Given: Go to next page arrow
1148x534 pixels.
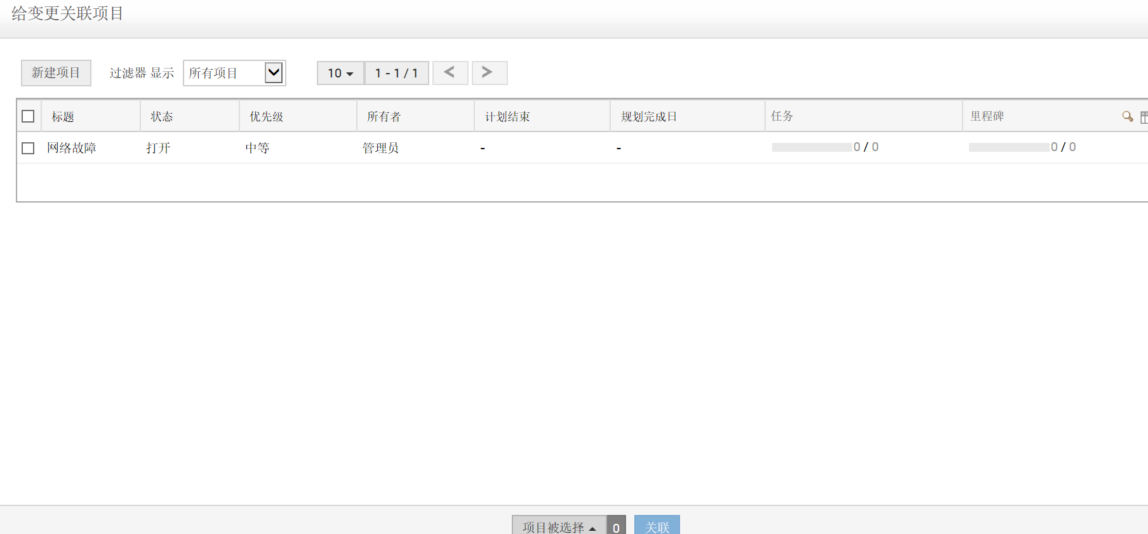Looking at the screenshot, I should (x=490, y=73).
